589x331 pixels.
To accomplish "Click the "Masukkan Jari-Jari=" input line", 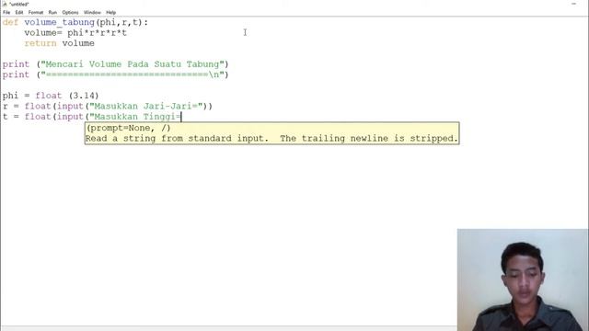I will coord(107,107).
